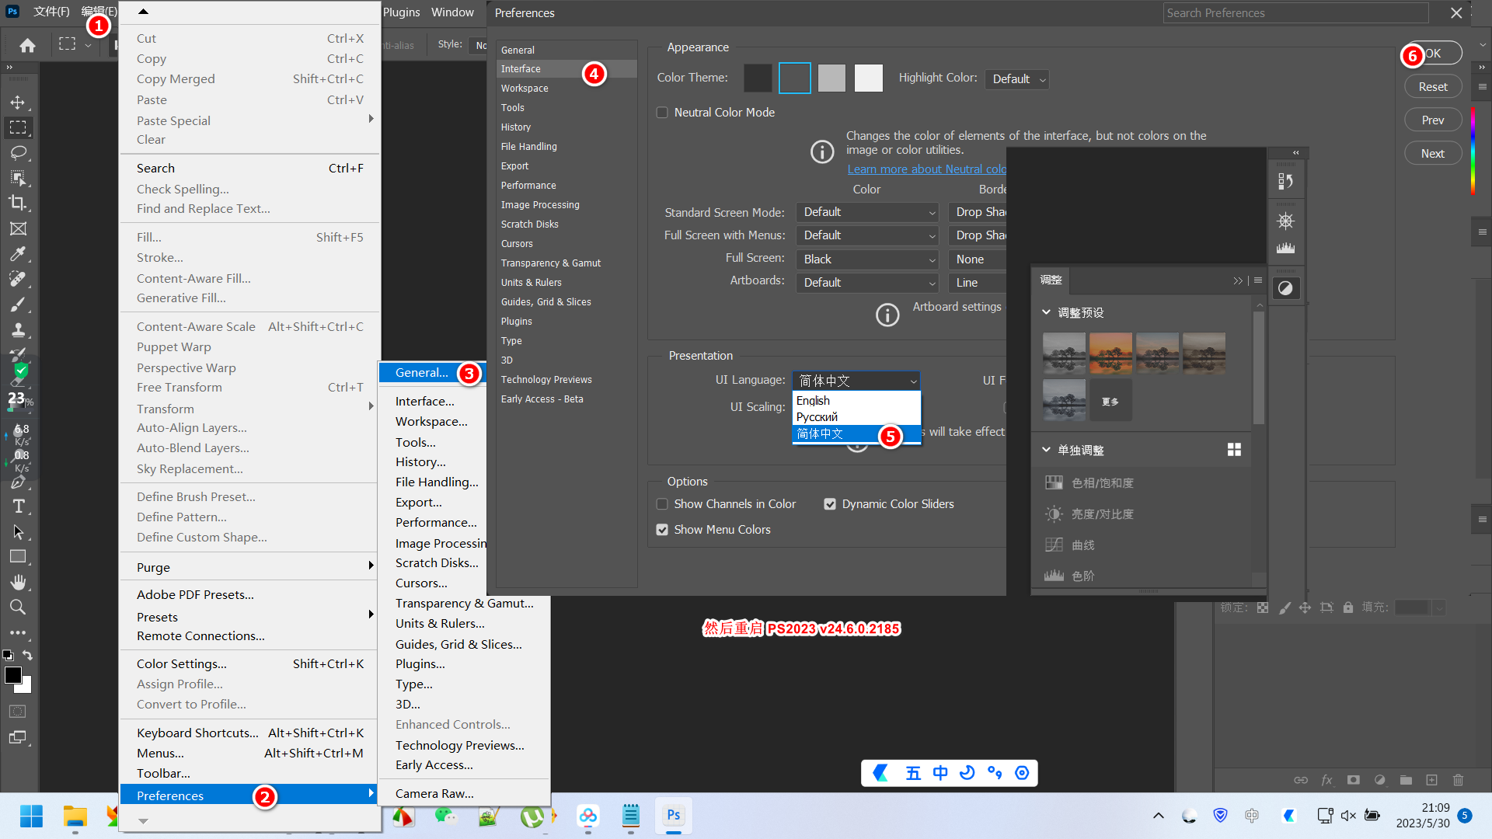The height and width of the screenshot is (839, 1492).
Task: Click the Adjustments panel dock icon
Action: tap(1286, 288)
